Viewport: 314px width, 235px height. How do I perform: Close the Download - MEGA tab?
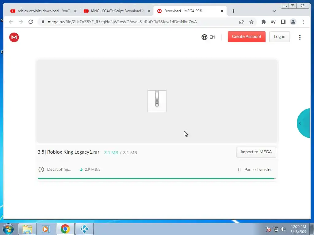pyautogui.click(x=222, y=11)
